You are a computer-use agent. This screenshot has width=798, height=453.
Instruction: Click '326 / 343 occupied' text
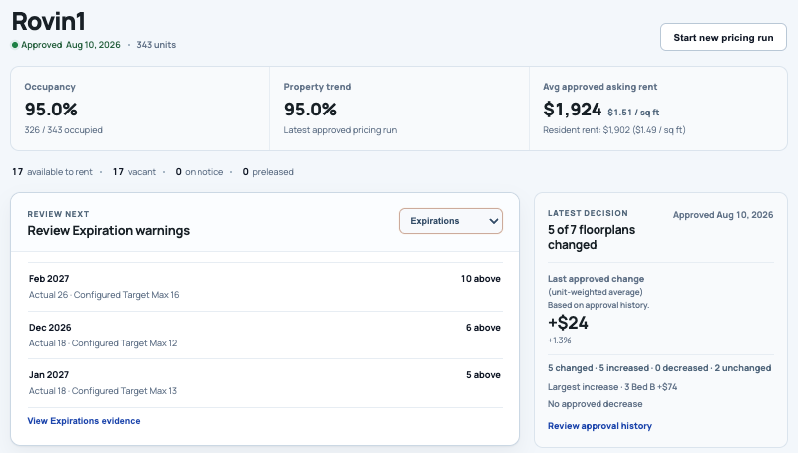pos(63,130)
